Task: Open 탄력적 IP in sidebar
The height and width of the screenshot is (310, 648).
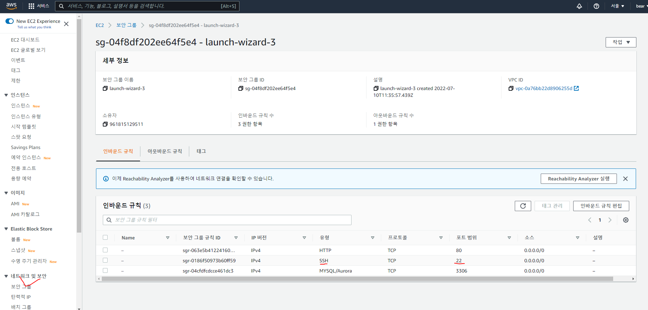Action: pos(21,297)
